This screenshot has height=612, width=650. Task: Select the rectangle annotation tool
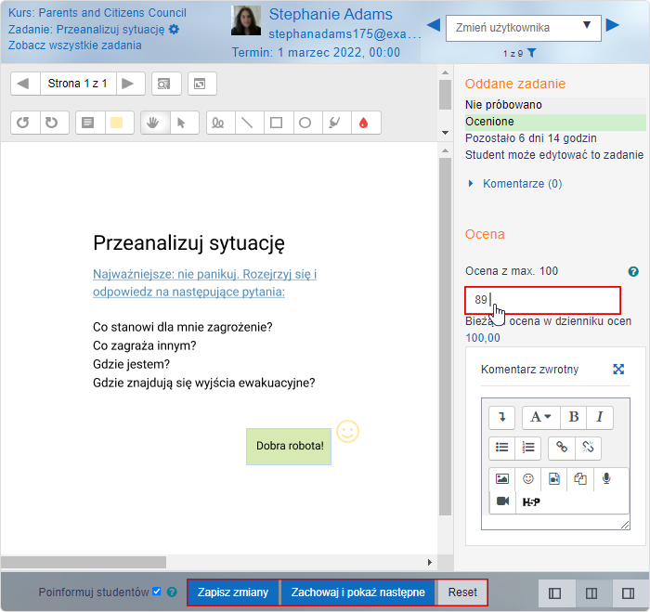(276, 123)
